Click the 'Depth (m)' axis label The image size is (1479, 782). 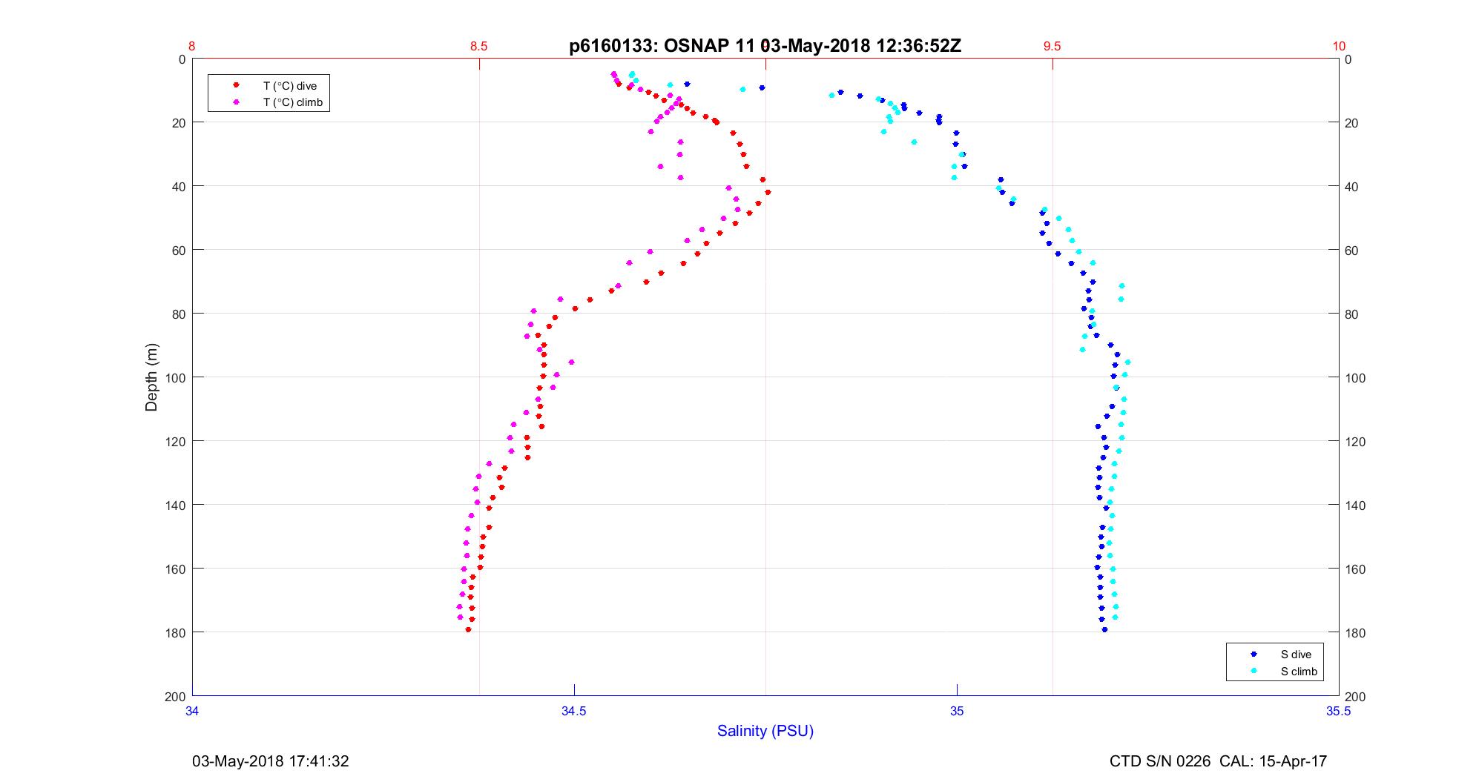click(x=152, y=377)
